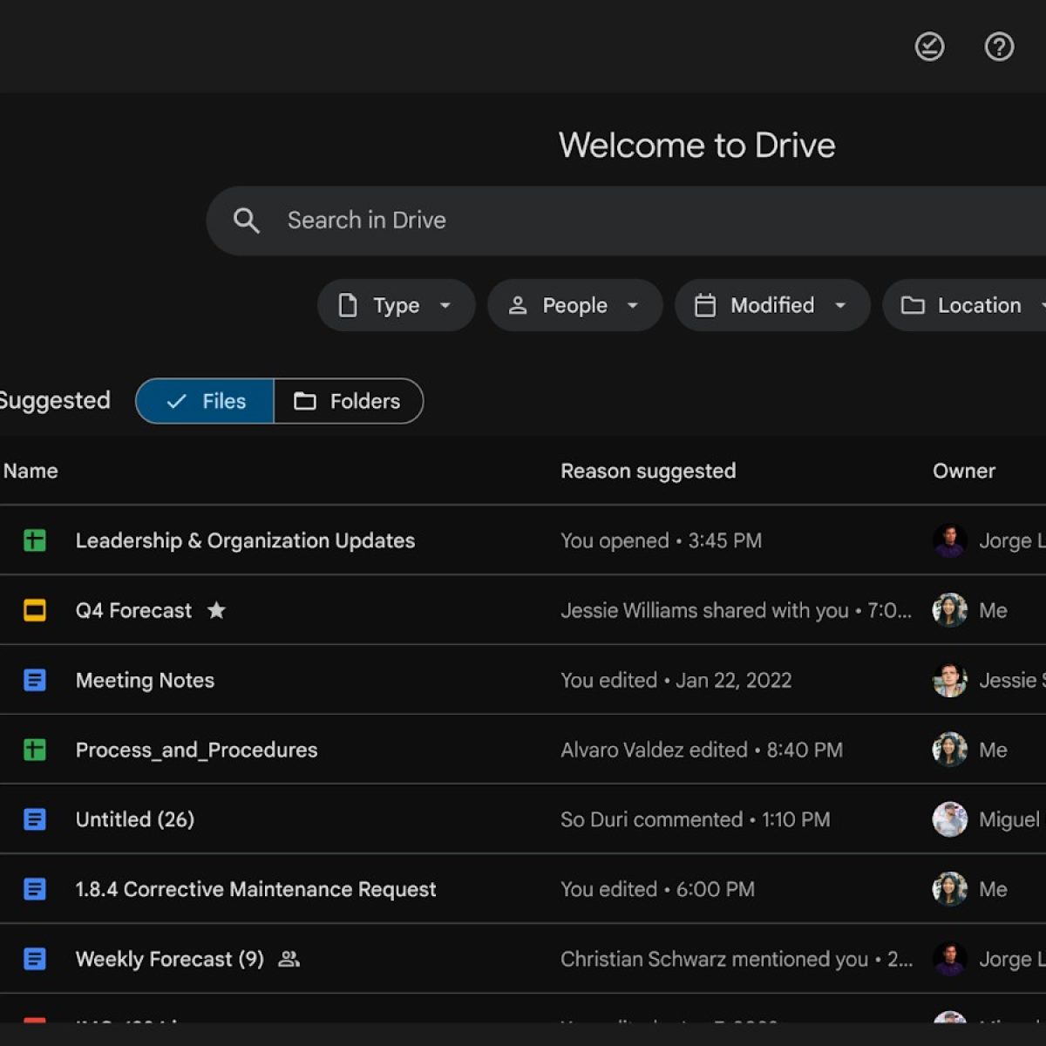Click the Name column header
The image size is (1046, 1046).
pos(31,471)
